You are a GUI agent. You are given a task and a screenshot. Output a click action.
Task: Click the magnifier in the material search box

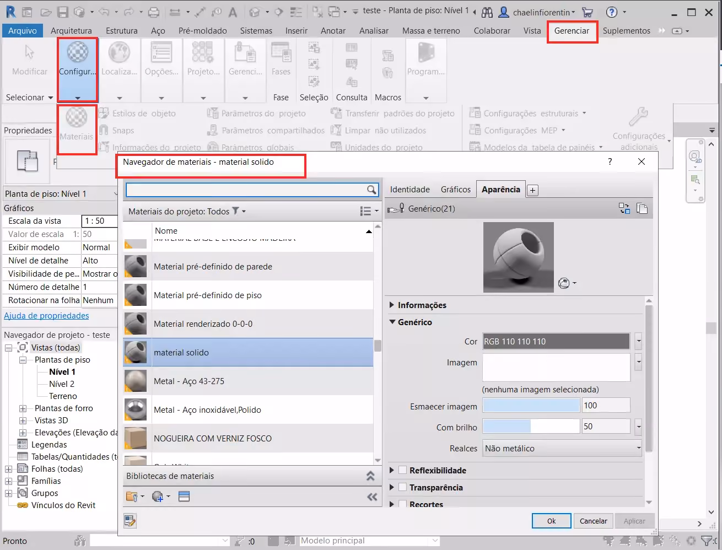(372, 190)
